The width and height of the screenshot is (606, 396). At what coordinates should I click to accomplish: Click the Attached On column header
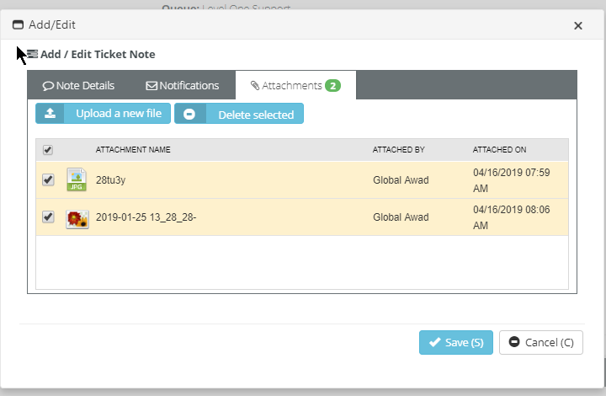(499, 150)
